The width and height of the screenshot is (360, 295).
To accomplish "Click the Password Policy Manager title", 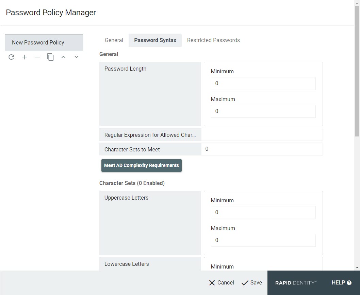I will (51, 13).
